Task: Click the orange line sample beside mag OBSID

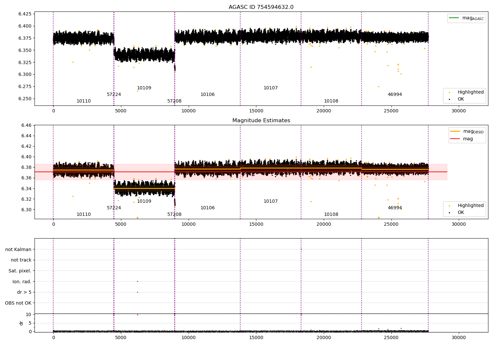Action: click(455, 131)
